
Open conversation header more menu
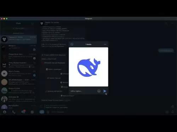[x=172, y=24]
